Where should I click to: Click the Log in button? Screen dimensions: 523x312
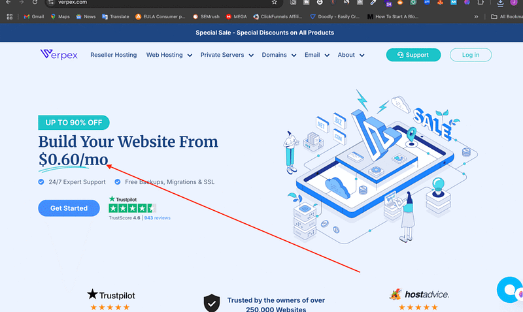(471, 55)
